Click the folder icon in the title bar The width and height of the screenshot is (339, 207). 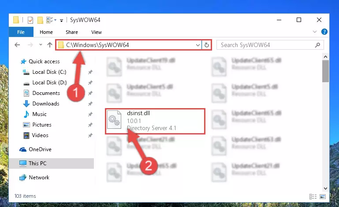[16, 20]
